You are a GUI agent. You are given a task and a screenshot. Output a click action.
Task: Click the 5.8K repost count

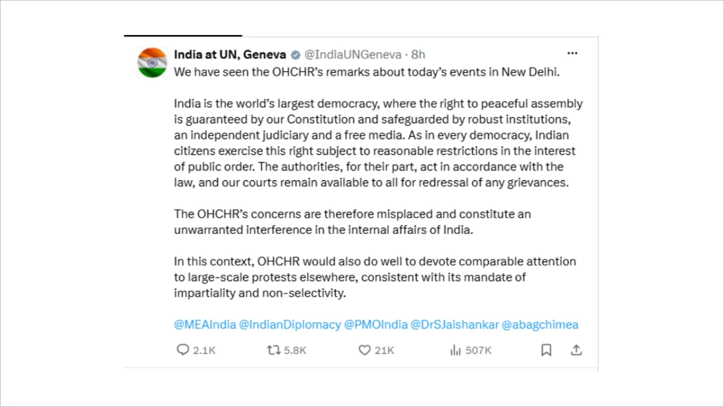pyautogui.click(x=295, y=350)
